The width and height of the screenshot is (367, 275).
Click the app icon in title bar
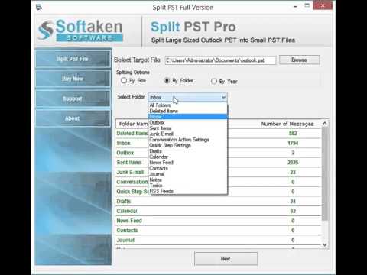tap(39, 7)
